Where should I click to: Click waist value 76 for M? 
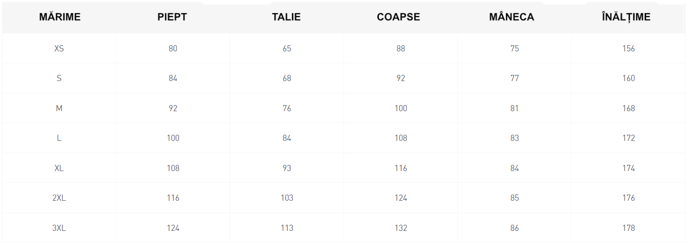(287, 108)
